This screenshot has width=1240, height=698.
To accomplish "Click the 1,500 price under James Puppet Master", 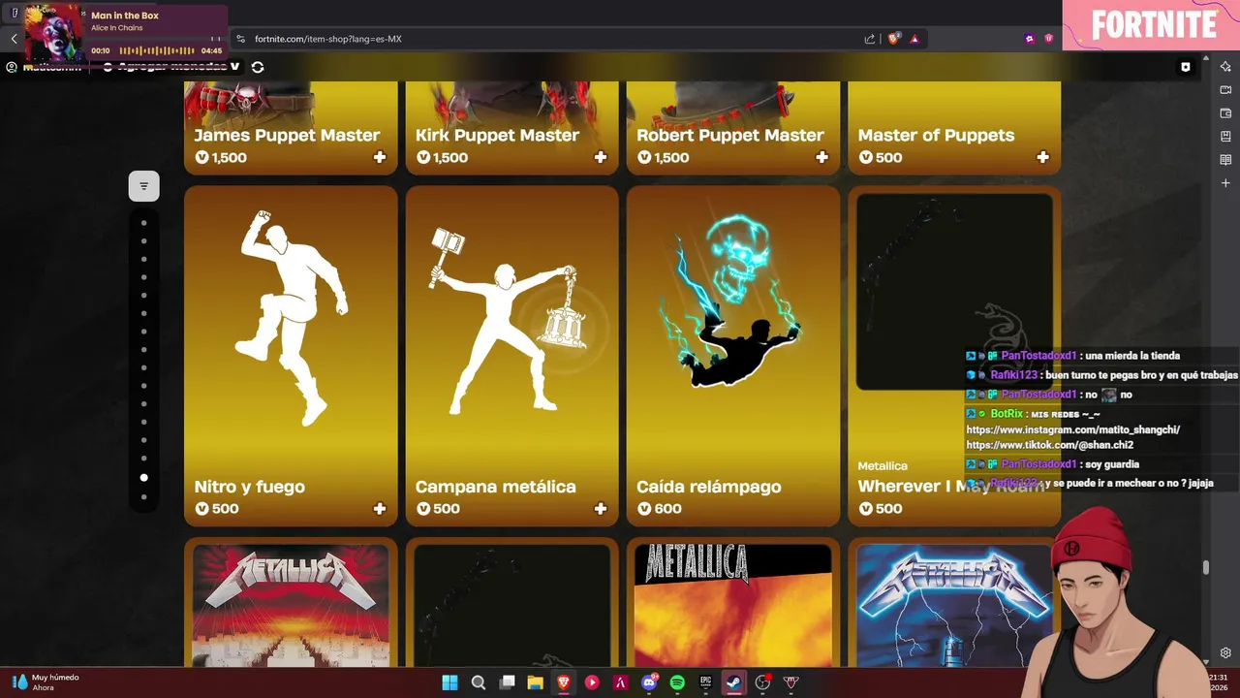I will click(x=221, y=157).
